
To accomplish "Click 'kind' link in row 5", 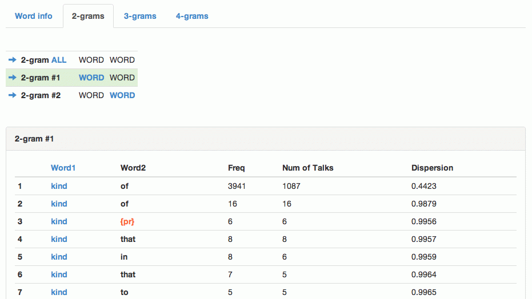I will point(59,257).
